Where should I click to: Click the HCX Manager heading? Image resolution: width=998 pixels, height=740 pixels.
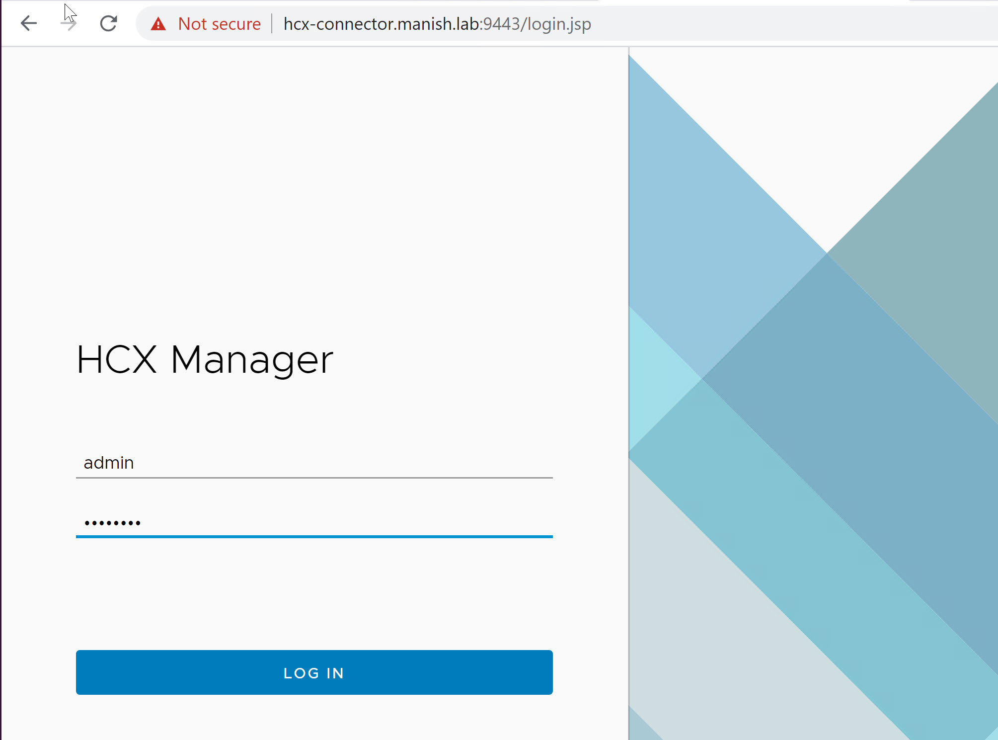pyautogui.click(x=205, y=360)
